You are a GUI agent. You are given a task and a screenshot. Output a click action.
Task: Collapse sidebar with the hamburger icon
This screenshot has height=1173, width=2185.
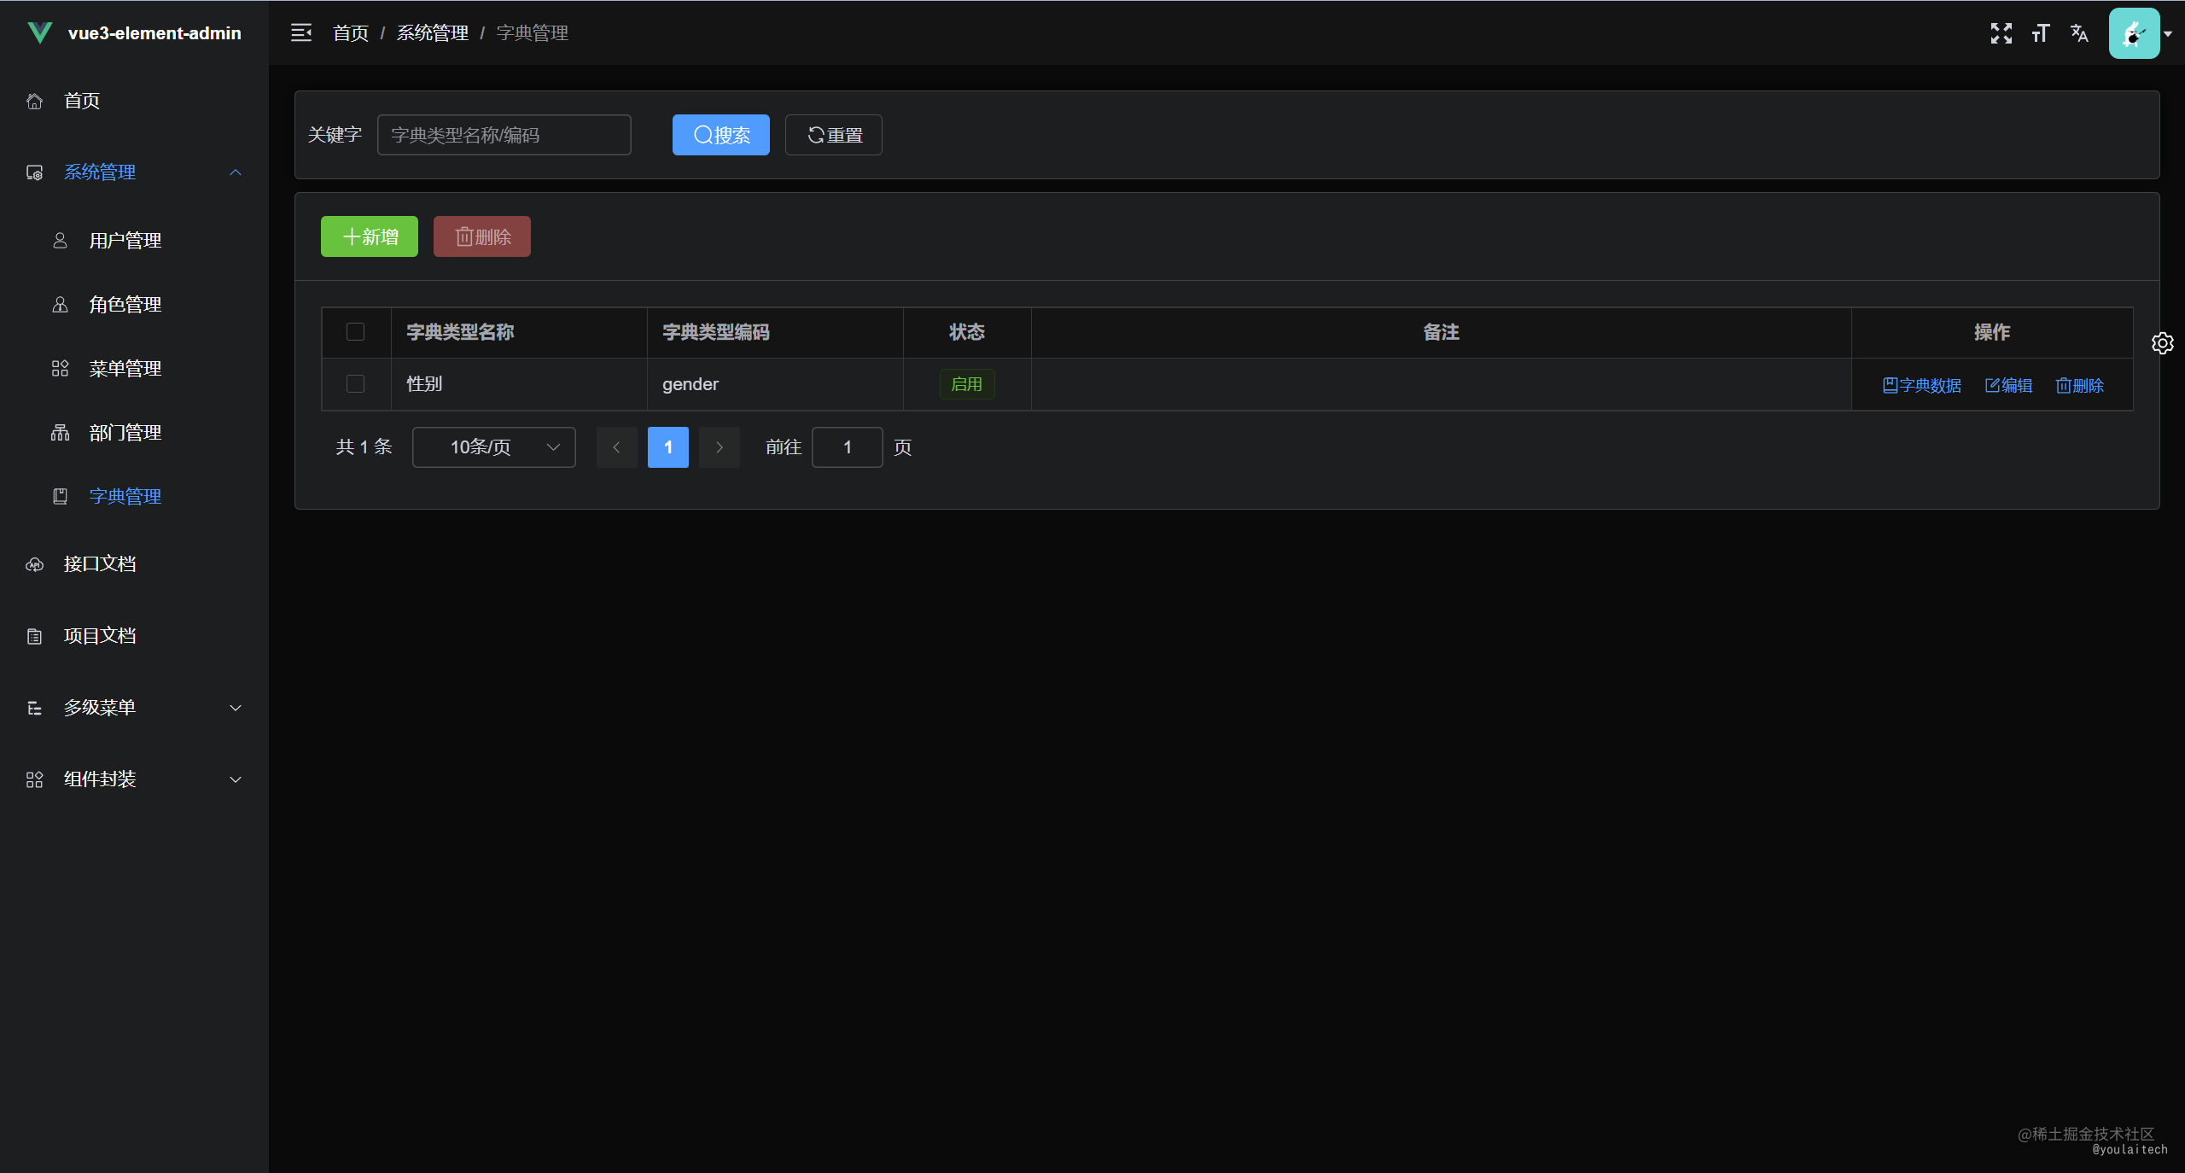point(300,32)
